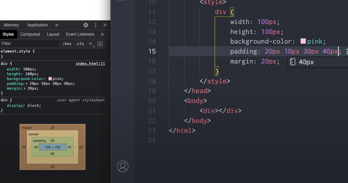Viewport: 348px width, 183px height.
Task: Click the closing </html> tag line
Action: click(x=182, y=130)
